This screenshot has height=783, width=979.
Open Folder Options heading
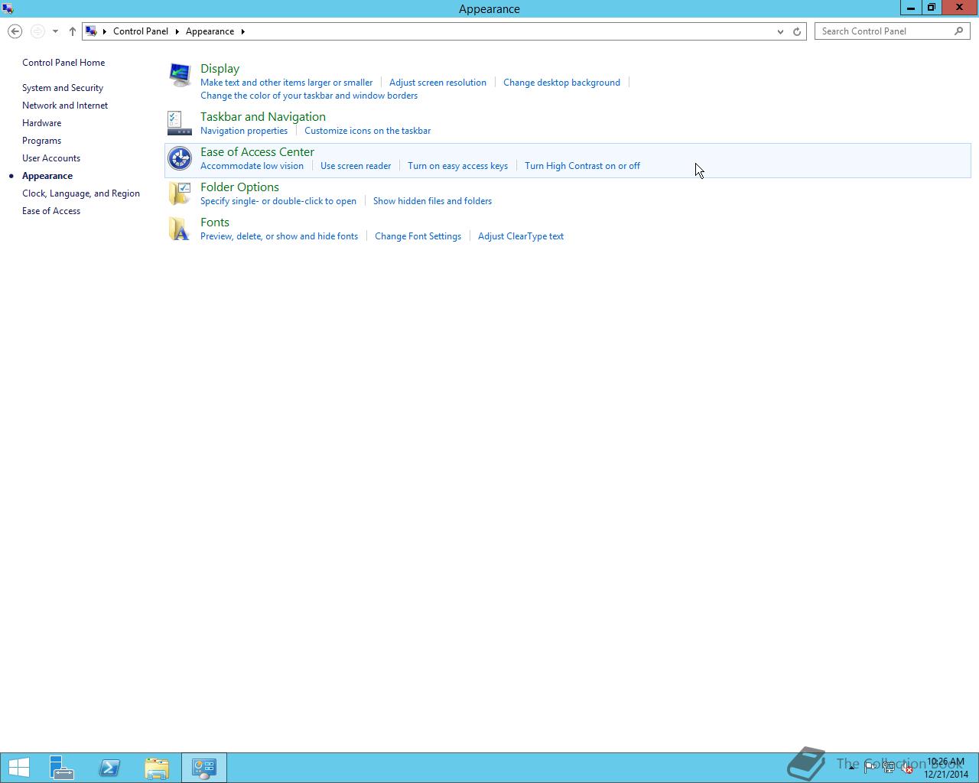[x=239, y=187]
